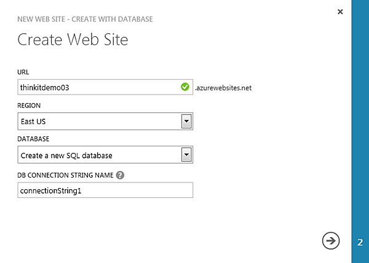Click the .azurewebsites.net domain suffix
Screen dimensions: 369x263
tap(223, 88)
